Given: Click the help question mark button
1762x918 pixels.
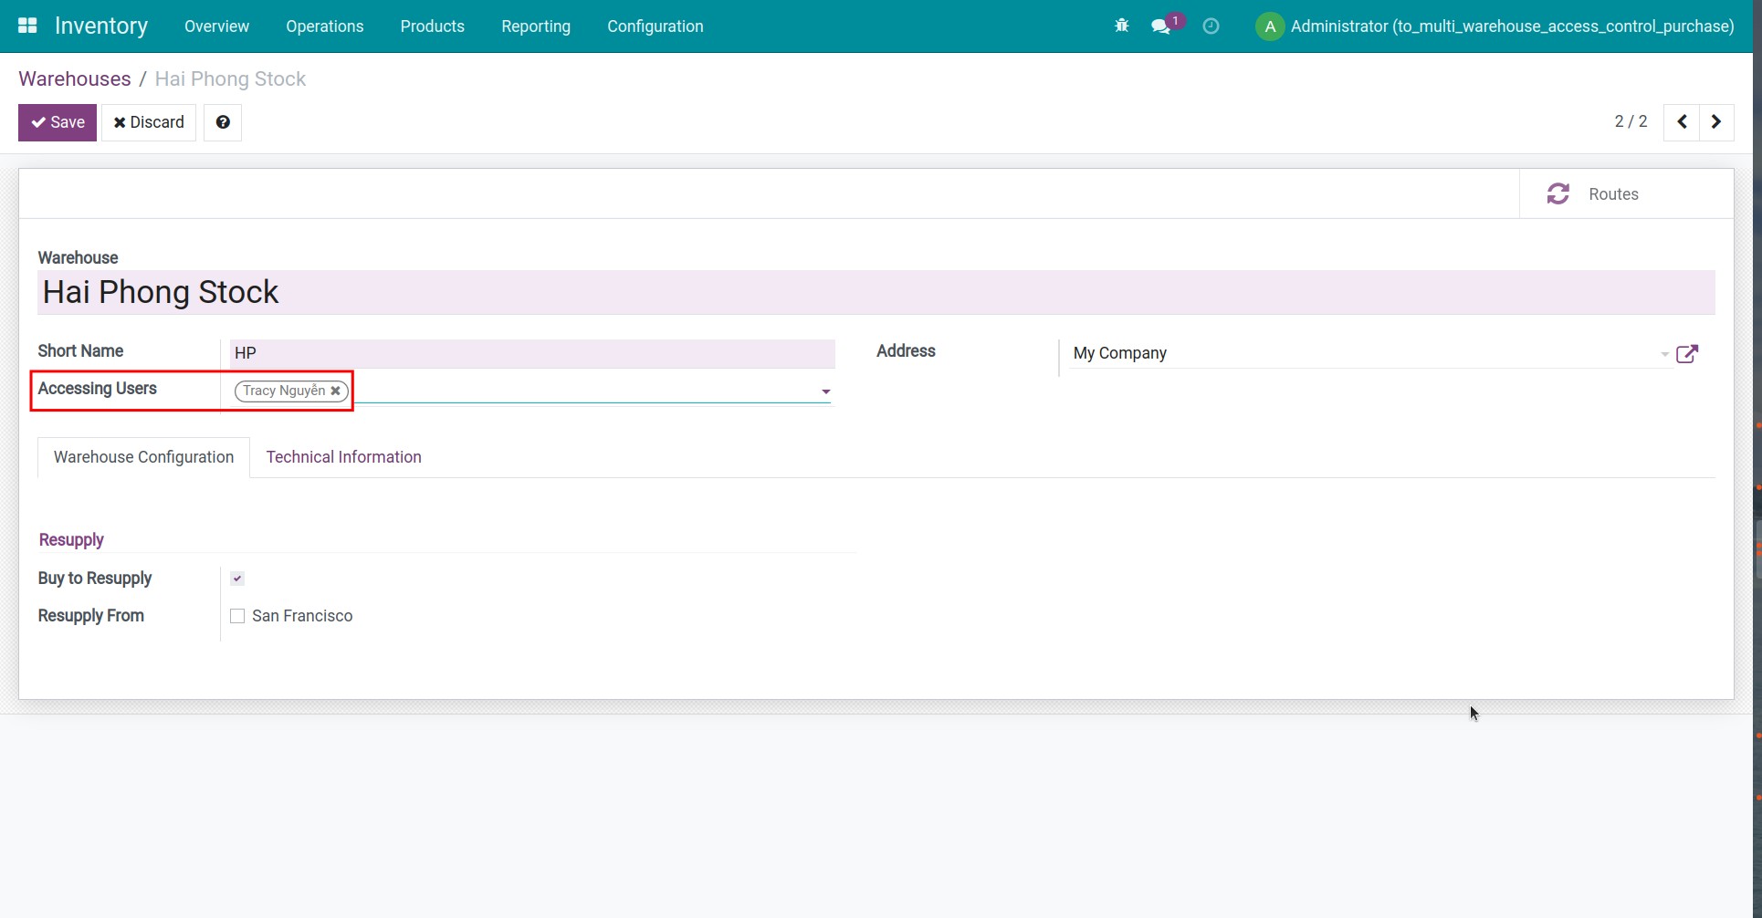Looking at the screenshot, I should click(223, 122).
